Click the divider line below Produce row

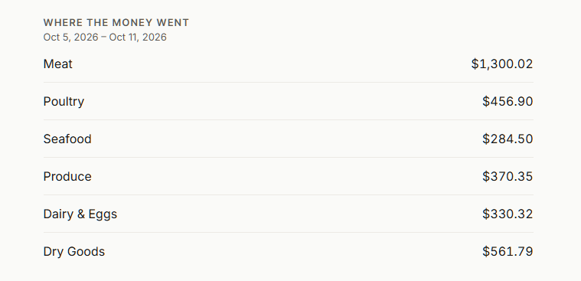coord(289,194)
